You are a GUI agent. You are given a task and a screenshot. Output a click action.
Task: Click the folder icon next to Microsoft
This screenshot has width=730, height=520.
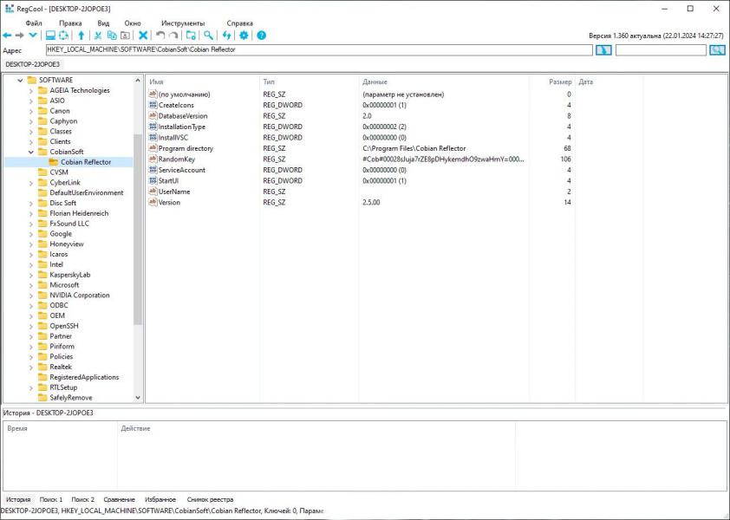click(x=42, y=285)
